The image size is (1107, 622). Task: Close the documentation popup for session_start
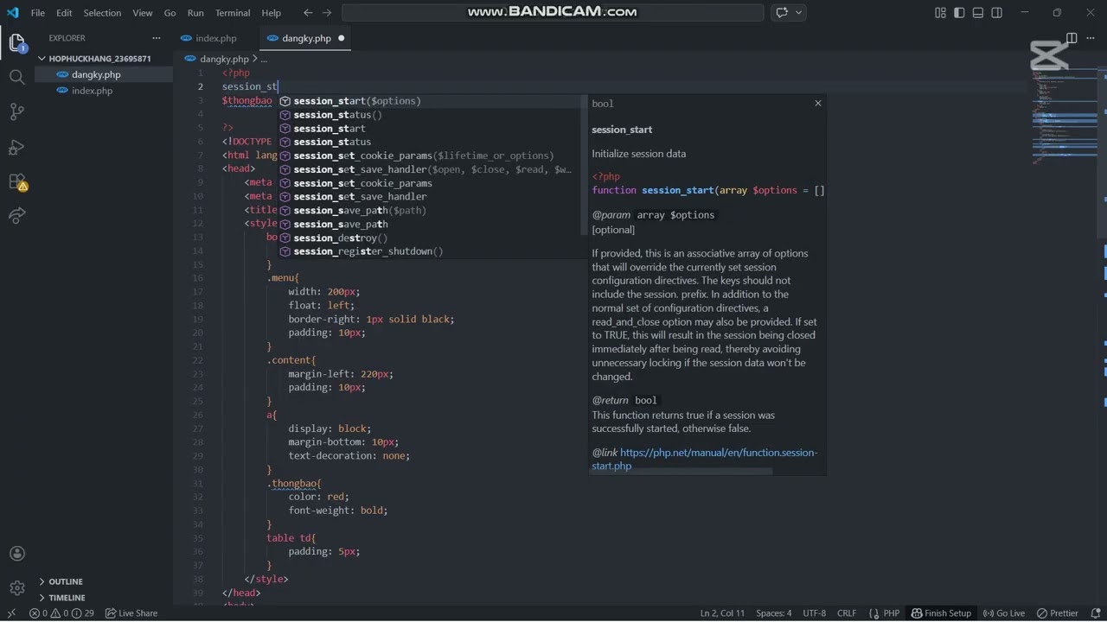tap(817, 103)
